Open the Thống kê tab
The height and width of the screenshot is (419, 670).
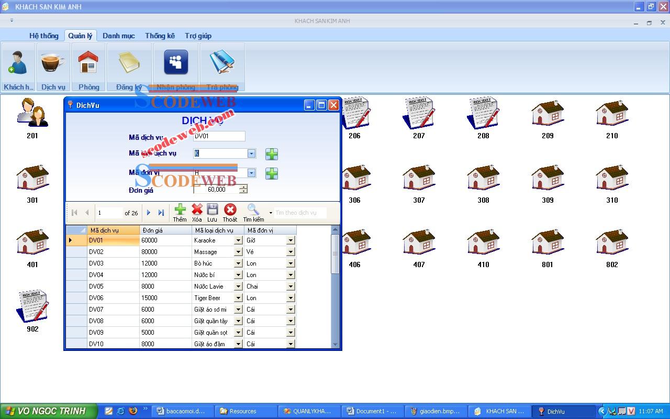160,36
